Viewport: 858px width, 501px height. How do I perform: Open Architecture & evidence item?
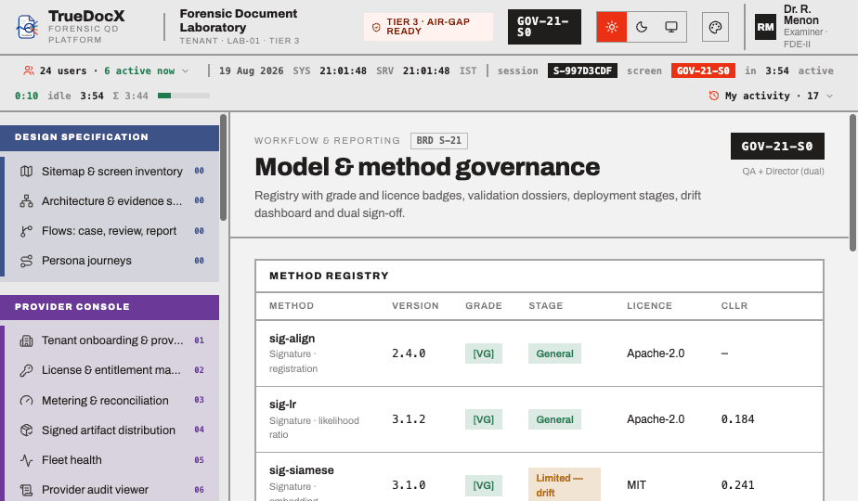point(111,200)
